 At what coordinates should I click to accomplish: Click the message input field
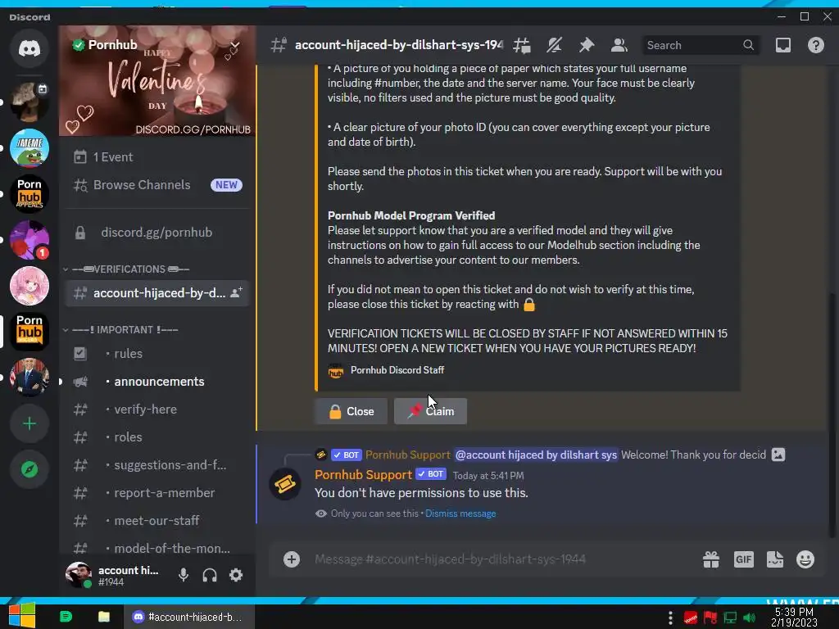[503, 559]
